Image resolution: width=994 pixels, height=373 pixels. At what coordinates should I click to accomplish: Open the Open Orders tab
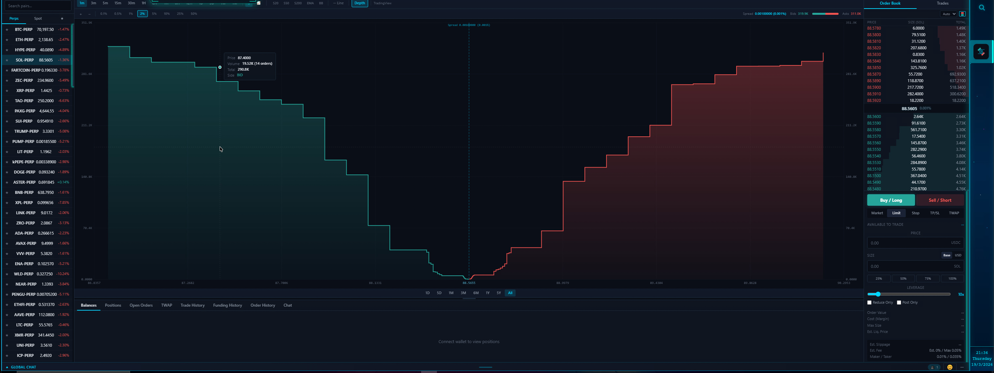(x=141, y=305)
